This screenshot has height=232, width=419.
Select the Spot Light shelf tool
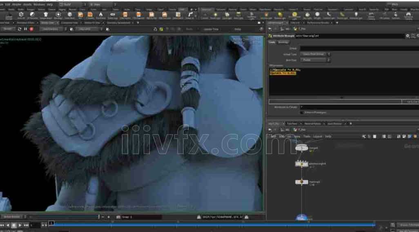pyautogui.click(x=227, y=15)
